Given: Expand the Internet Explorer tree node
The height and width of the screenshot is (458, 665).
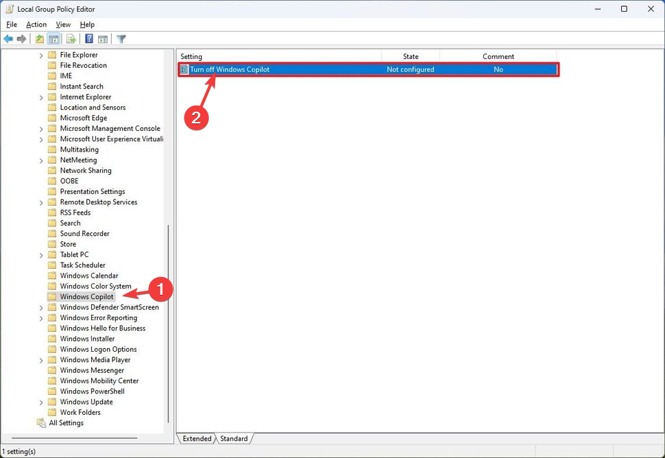Looking at the screenshot, I should (x=41, y=97).
